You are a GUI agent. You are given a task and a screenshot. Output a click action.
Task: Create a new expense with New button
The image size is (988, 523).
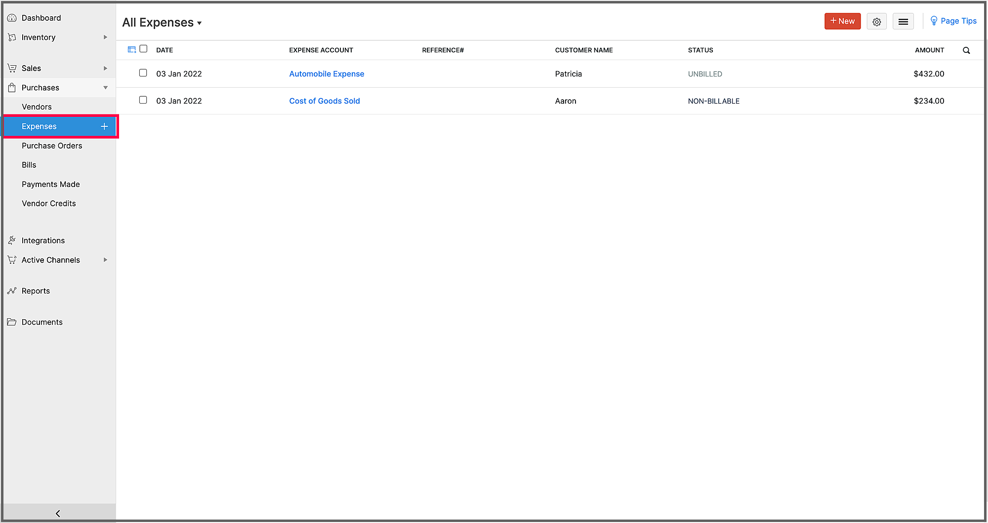click(842, 21)
